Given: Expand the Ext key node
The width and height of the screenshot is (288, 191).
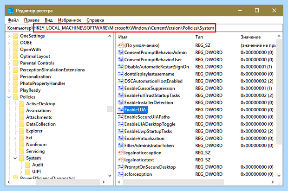Looking at the screenshot, I should click(15, 138).
